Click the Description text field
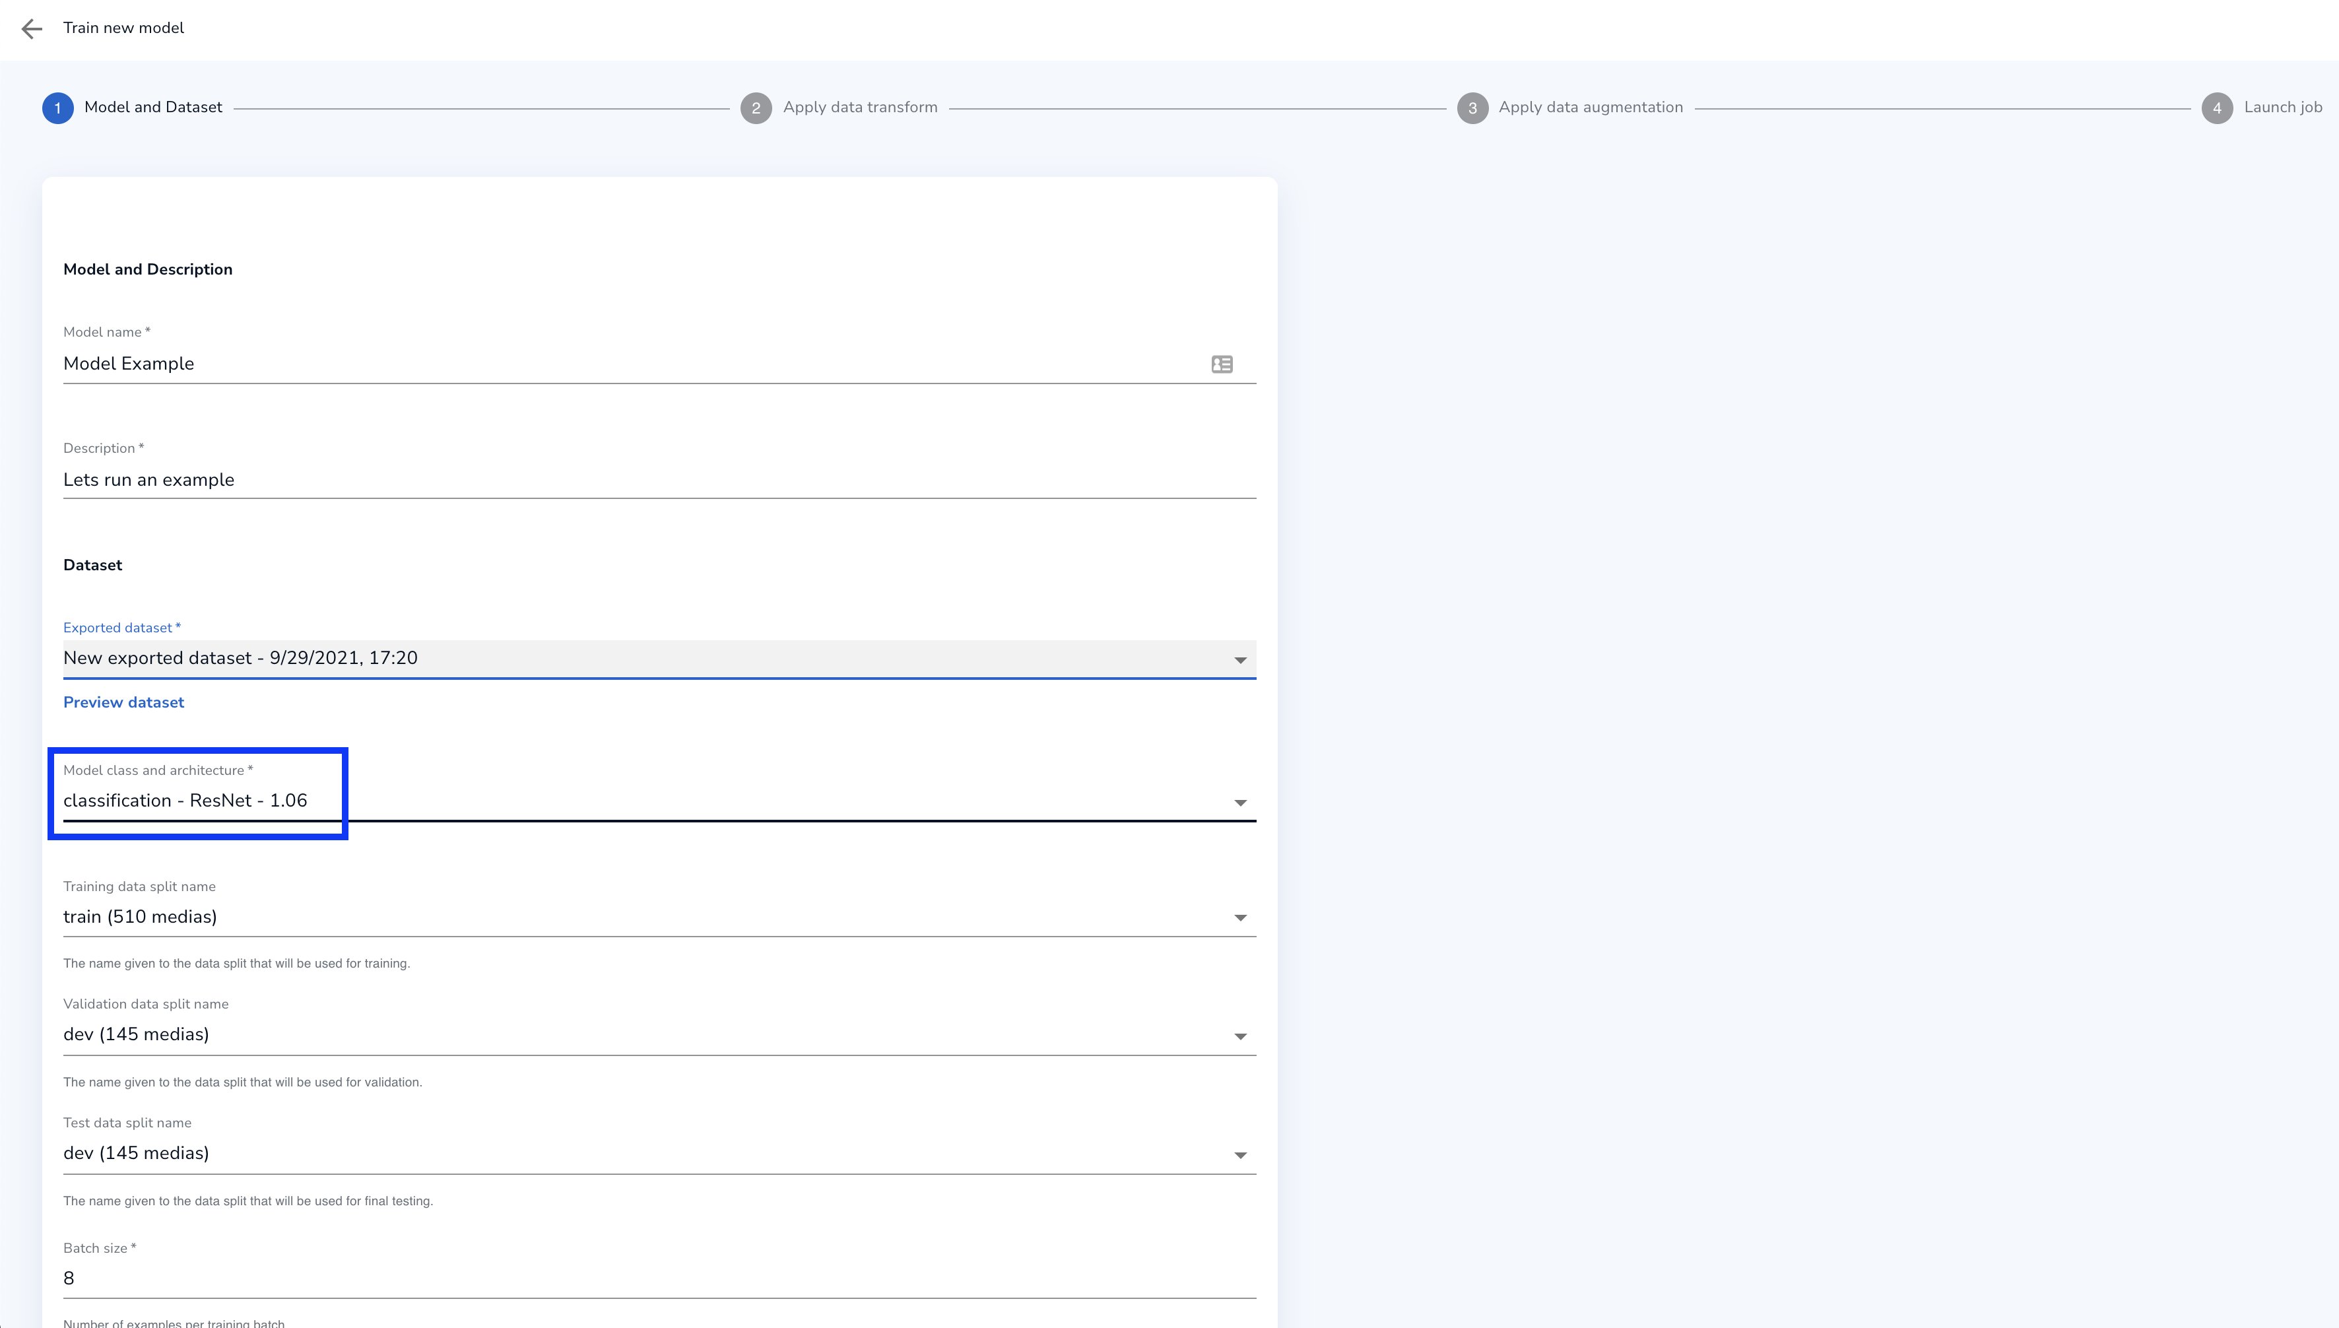The width and height of the screenshot is (2339, 1328). tap(657, 480)
